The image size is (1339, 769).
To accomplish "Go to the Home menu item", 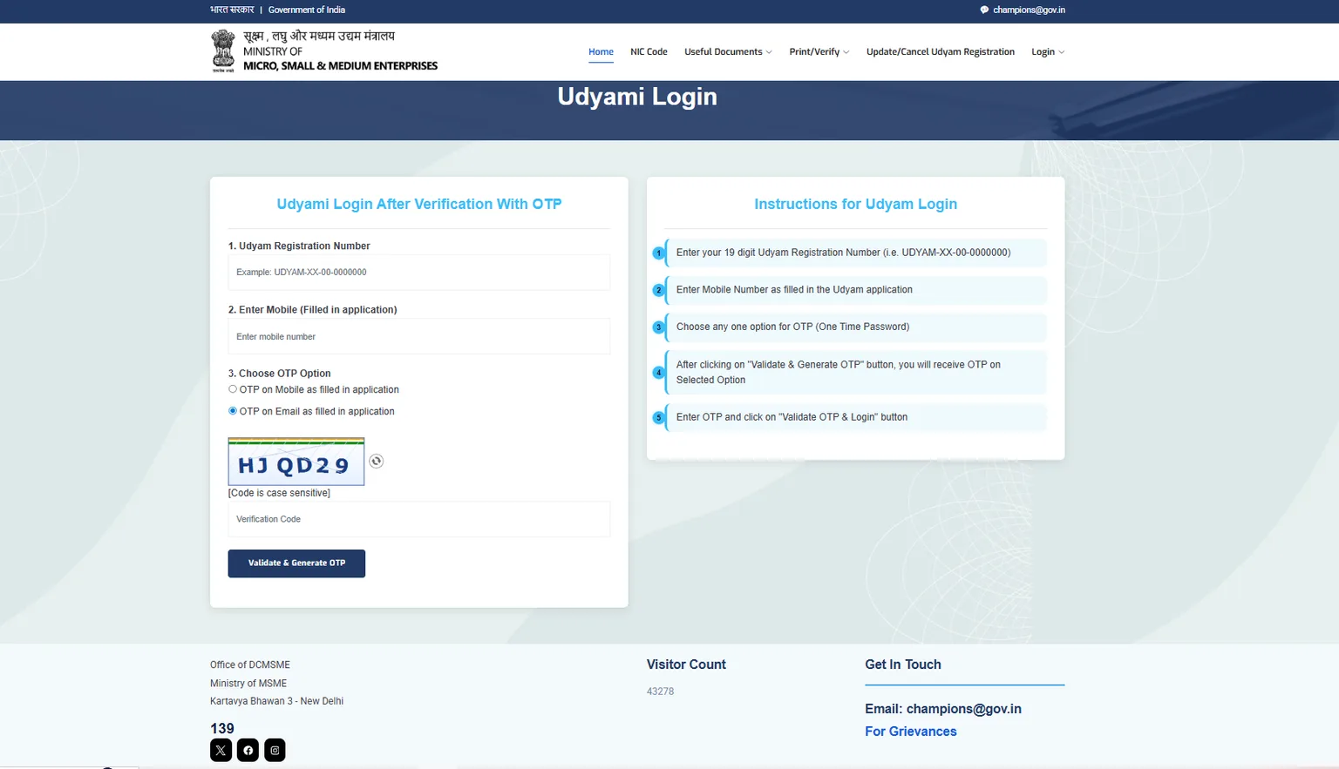I will click(601, 52).
